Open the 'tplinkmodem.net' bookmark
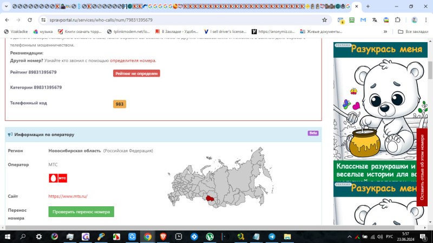This screenshot has height=243, width=433. coord(128,32)
